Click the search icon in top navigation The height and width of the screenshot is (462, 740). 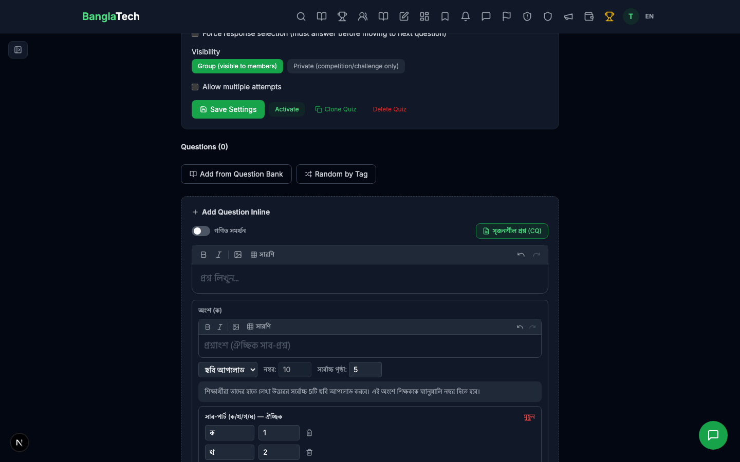[301, 16]
